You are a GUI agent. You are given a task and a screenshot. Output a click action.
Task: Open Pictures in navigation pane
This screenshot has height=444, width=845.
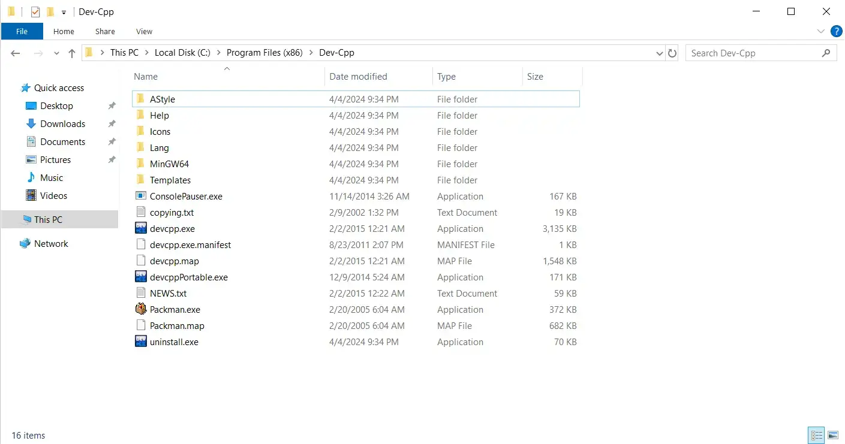pyautogui.click(x=55, y=159)
